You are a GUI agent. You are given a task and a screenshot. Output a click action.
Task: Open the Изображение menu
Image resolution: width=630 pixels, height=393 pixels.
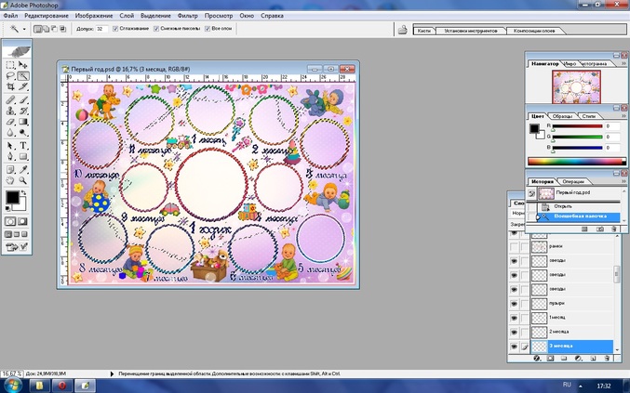(x=91, y=17)
